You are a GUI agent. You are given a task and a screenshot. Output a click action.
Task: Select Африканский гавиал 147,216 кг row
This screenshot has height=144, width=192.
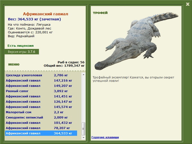pos(41,80)
